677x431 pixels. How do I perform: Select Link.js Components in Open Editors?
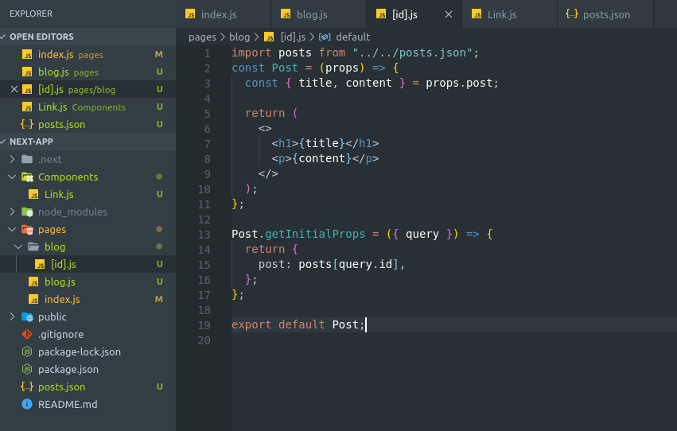(88, 107)
